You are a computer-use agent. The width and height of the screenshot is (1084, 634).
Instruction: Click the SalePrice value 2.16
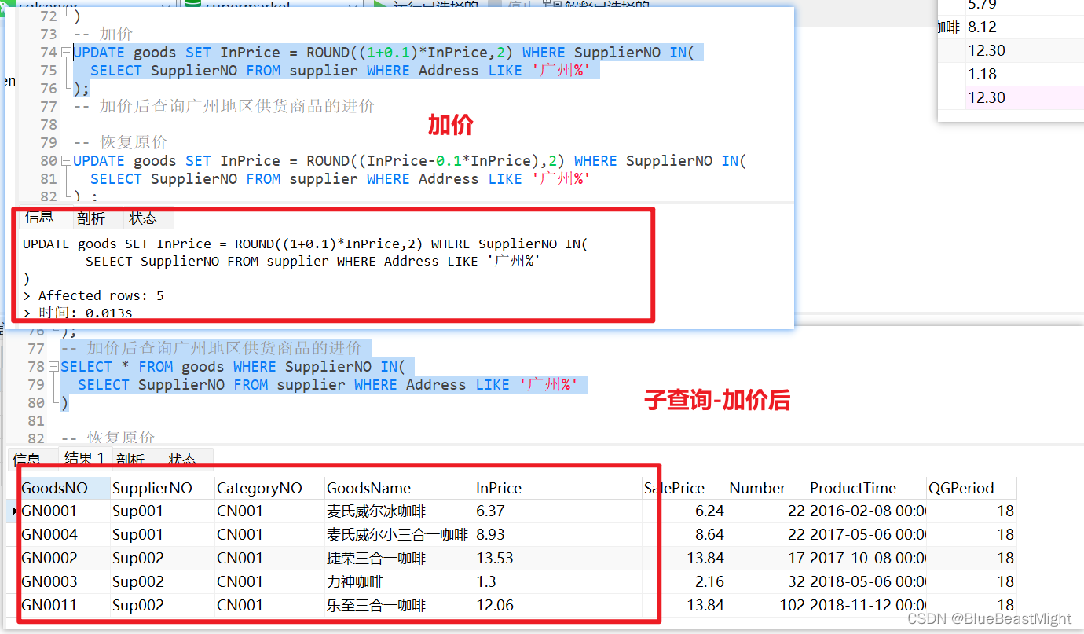[x=685, y=582]
